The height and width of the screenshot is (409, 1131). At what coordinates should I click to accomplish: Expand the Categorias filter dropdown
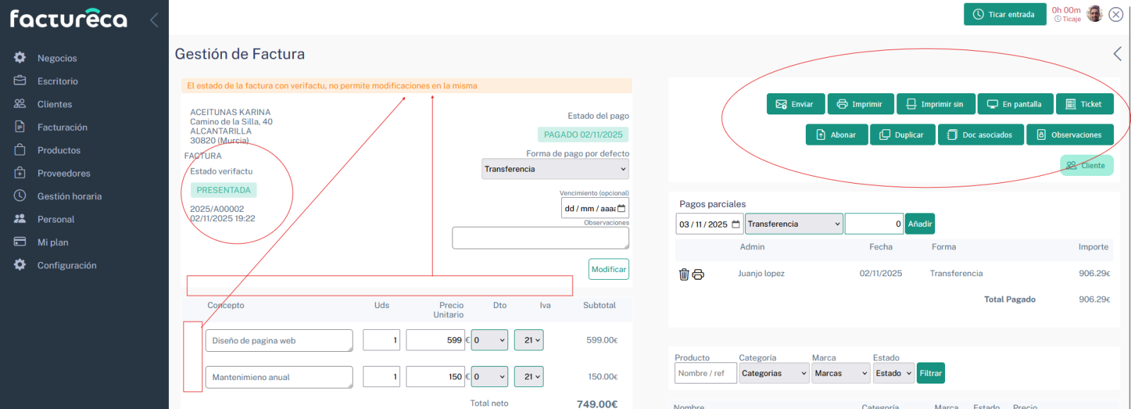coord(774,374)
